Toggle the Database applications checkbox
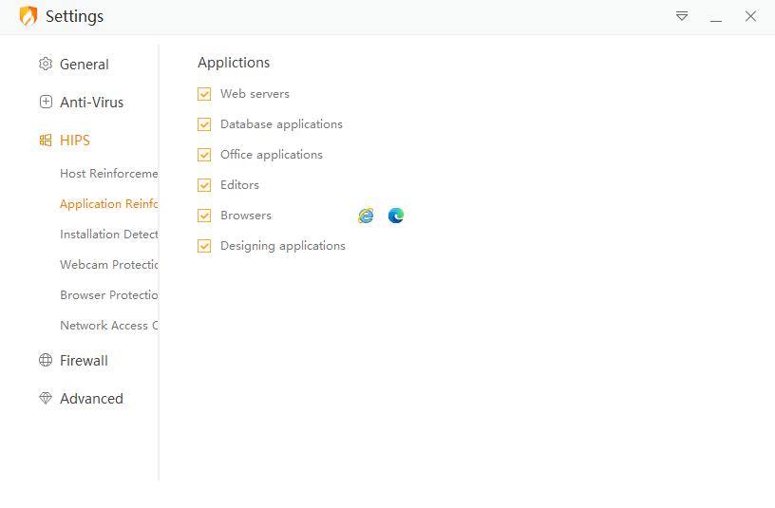 point(204,124)
